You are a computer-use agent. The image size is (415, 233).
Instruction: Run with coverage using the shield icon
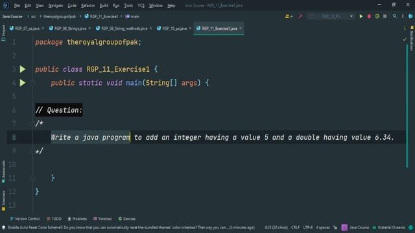pos(377,16)
